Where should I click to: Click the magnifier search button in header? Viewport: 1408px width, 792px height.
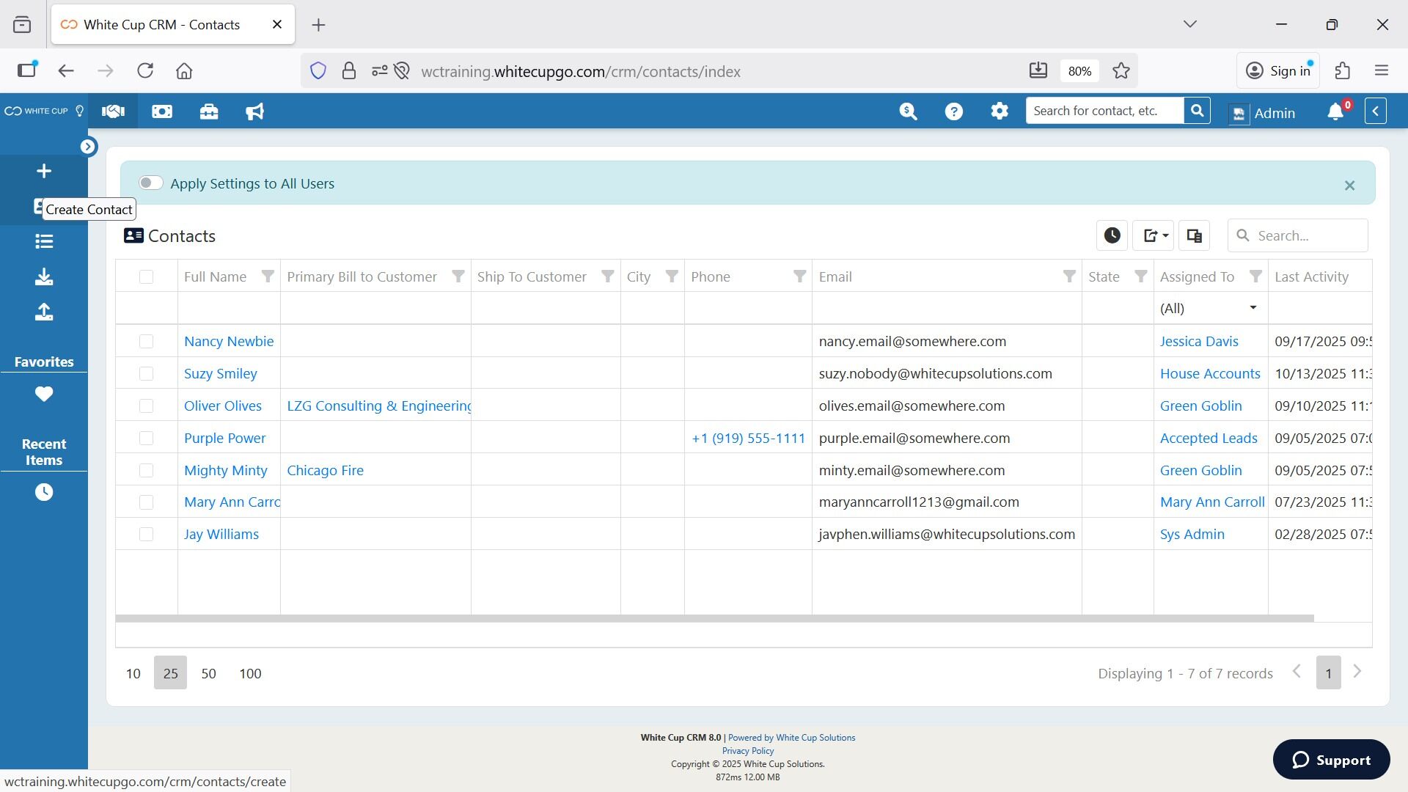pyautogui.click(x=1198, y=111)
